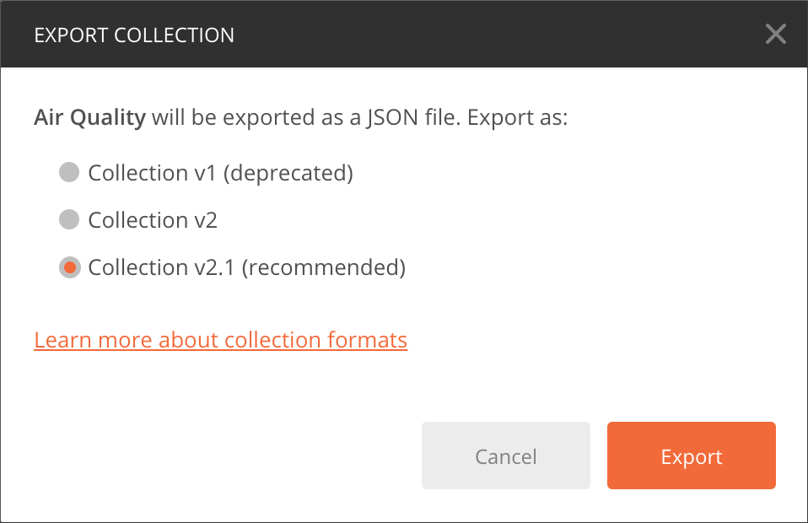Select the Collection v1 radio button
This screenshot has height=523, width=808.
69,172
